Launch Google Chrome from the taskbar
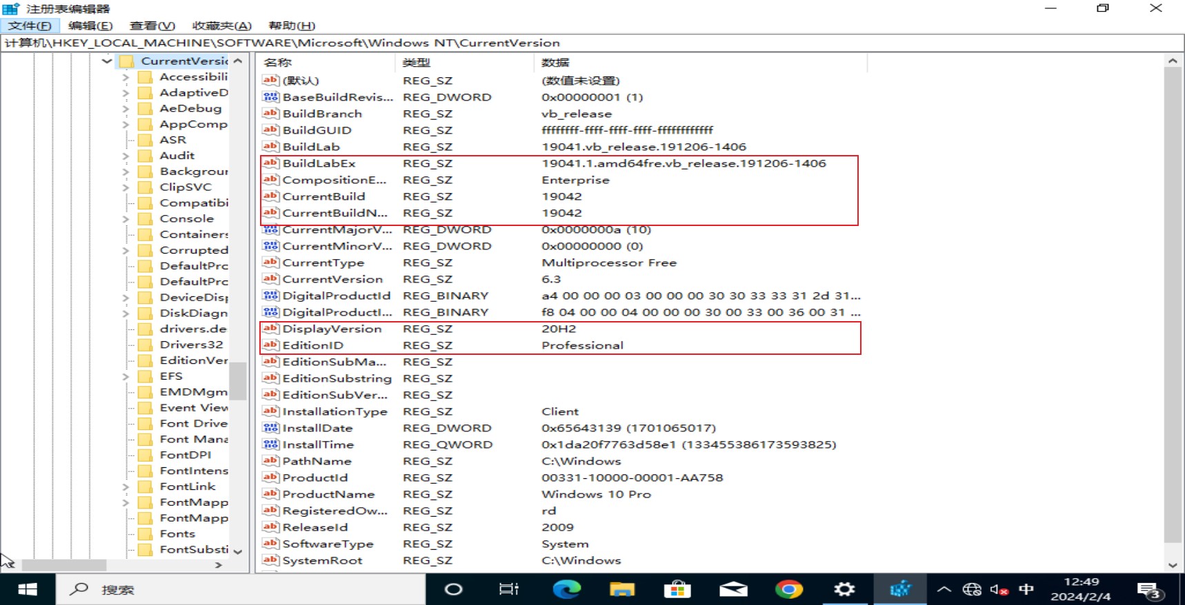This screenshot has width=1185, height=605. point(789,589)
